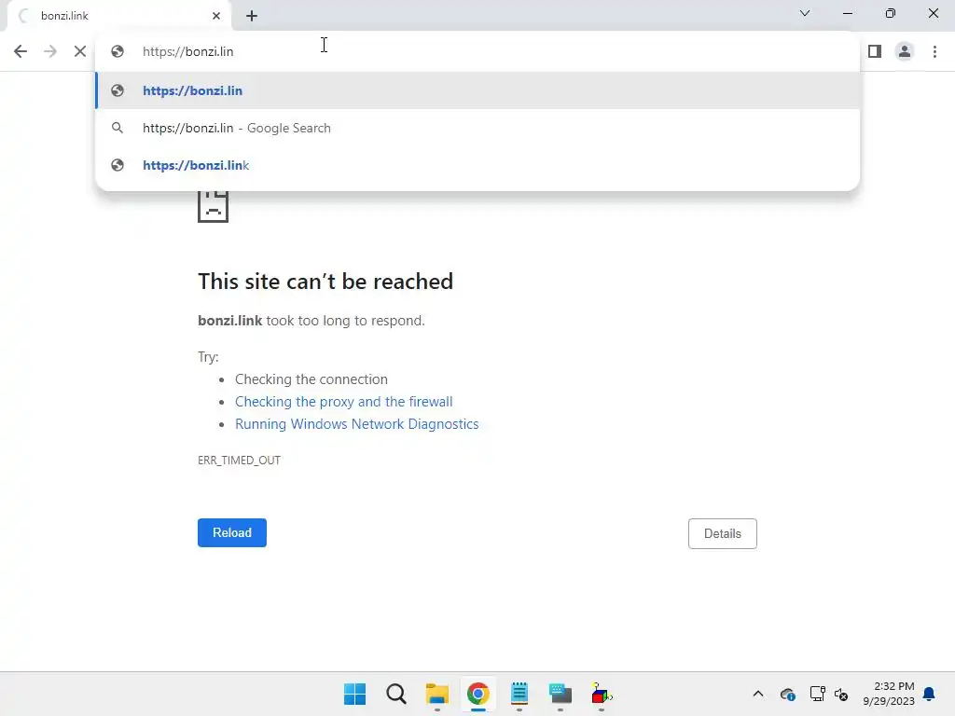Click the forward navigation arrow
955x716 pixels.
point(50,51)
